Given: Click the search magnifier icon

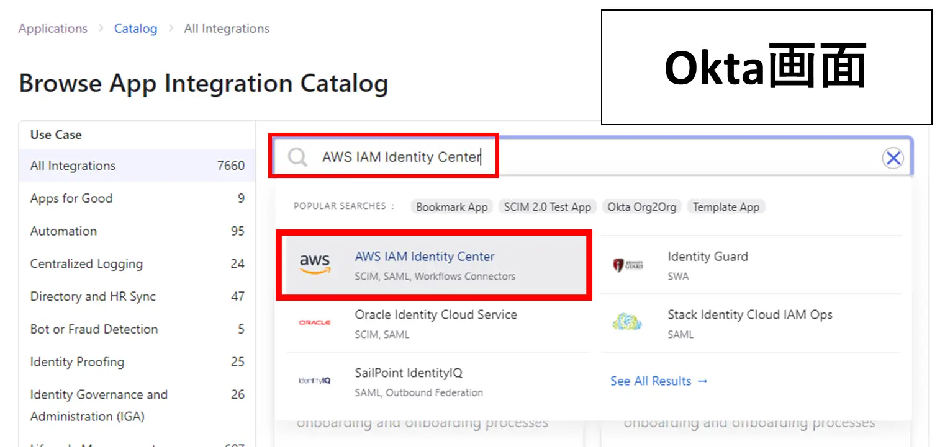Looking at the screenshot, I should coord(298,157).
